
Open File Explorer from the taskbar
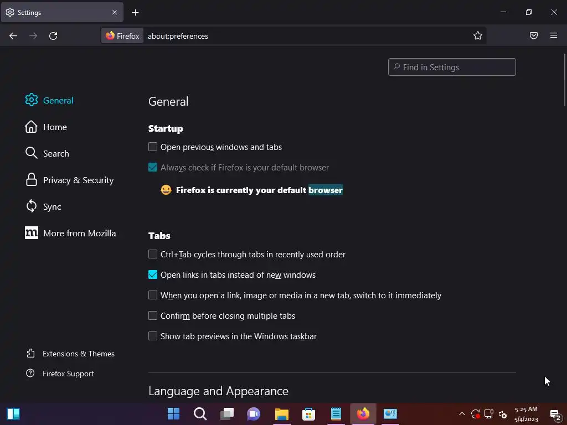282,414
